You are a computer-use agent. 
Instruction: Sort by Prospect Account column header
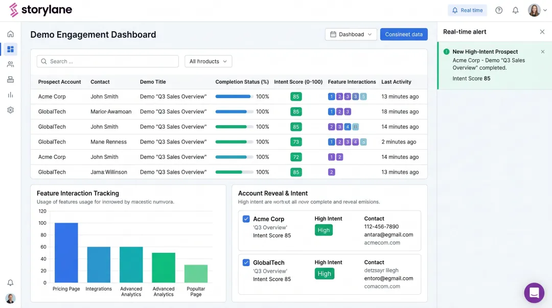[x=59, y=82]
